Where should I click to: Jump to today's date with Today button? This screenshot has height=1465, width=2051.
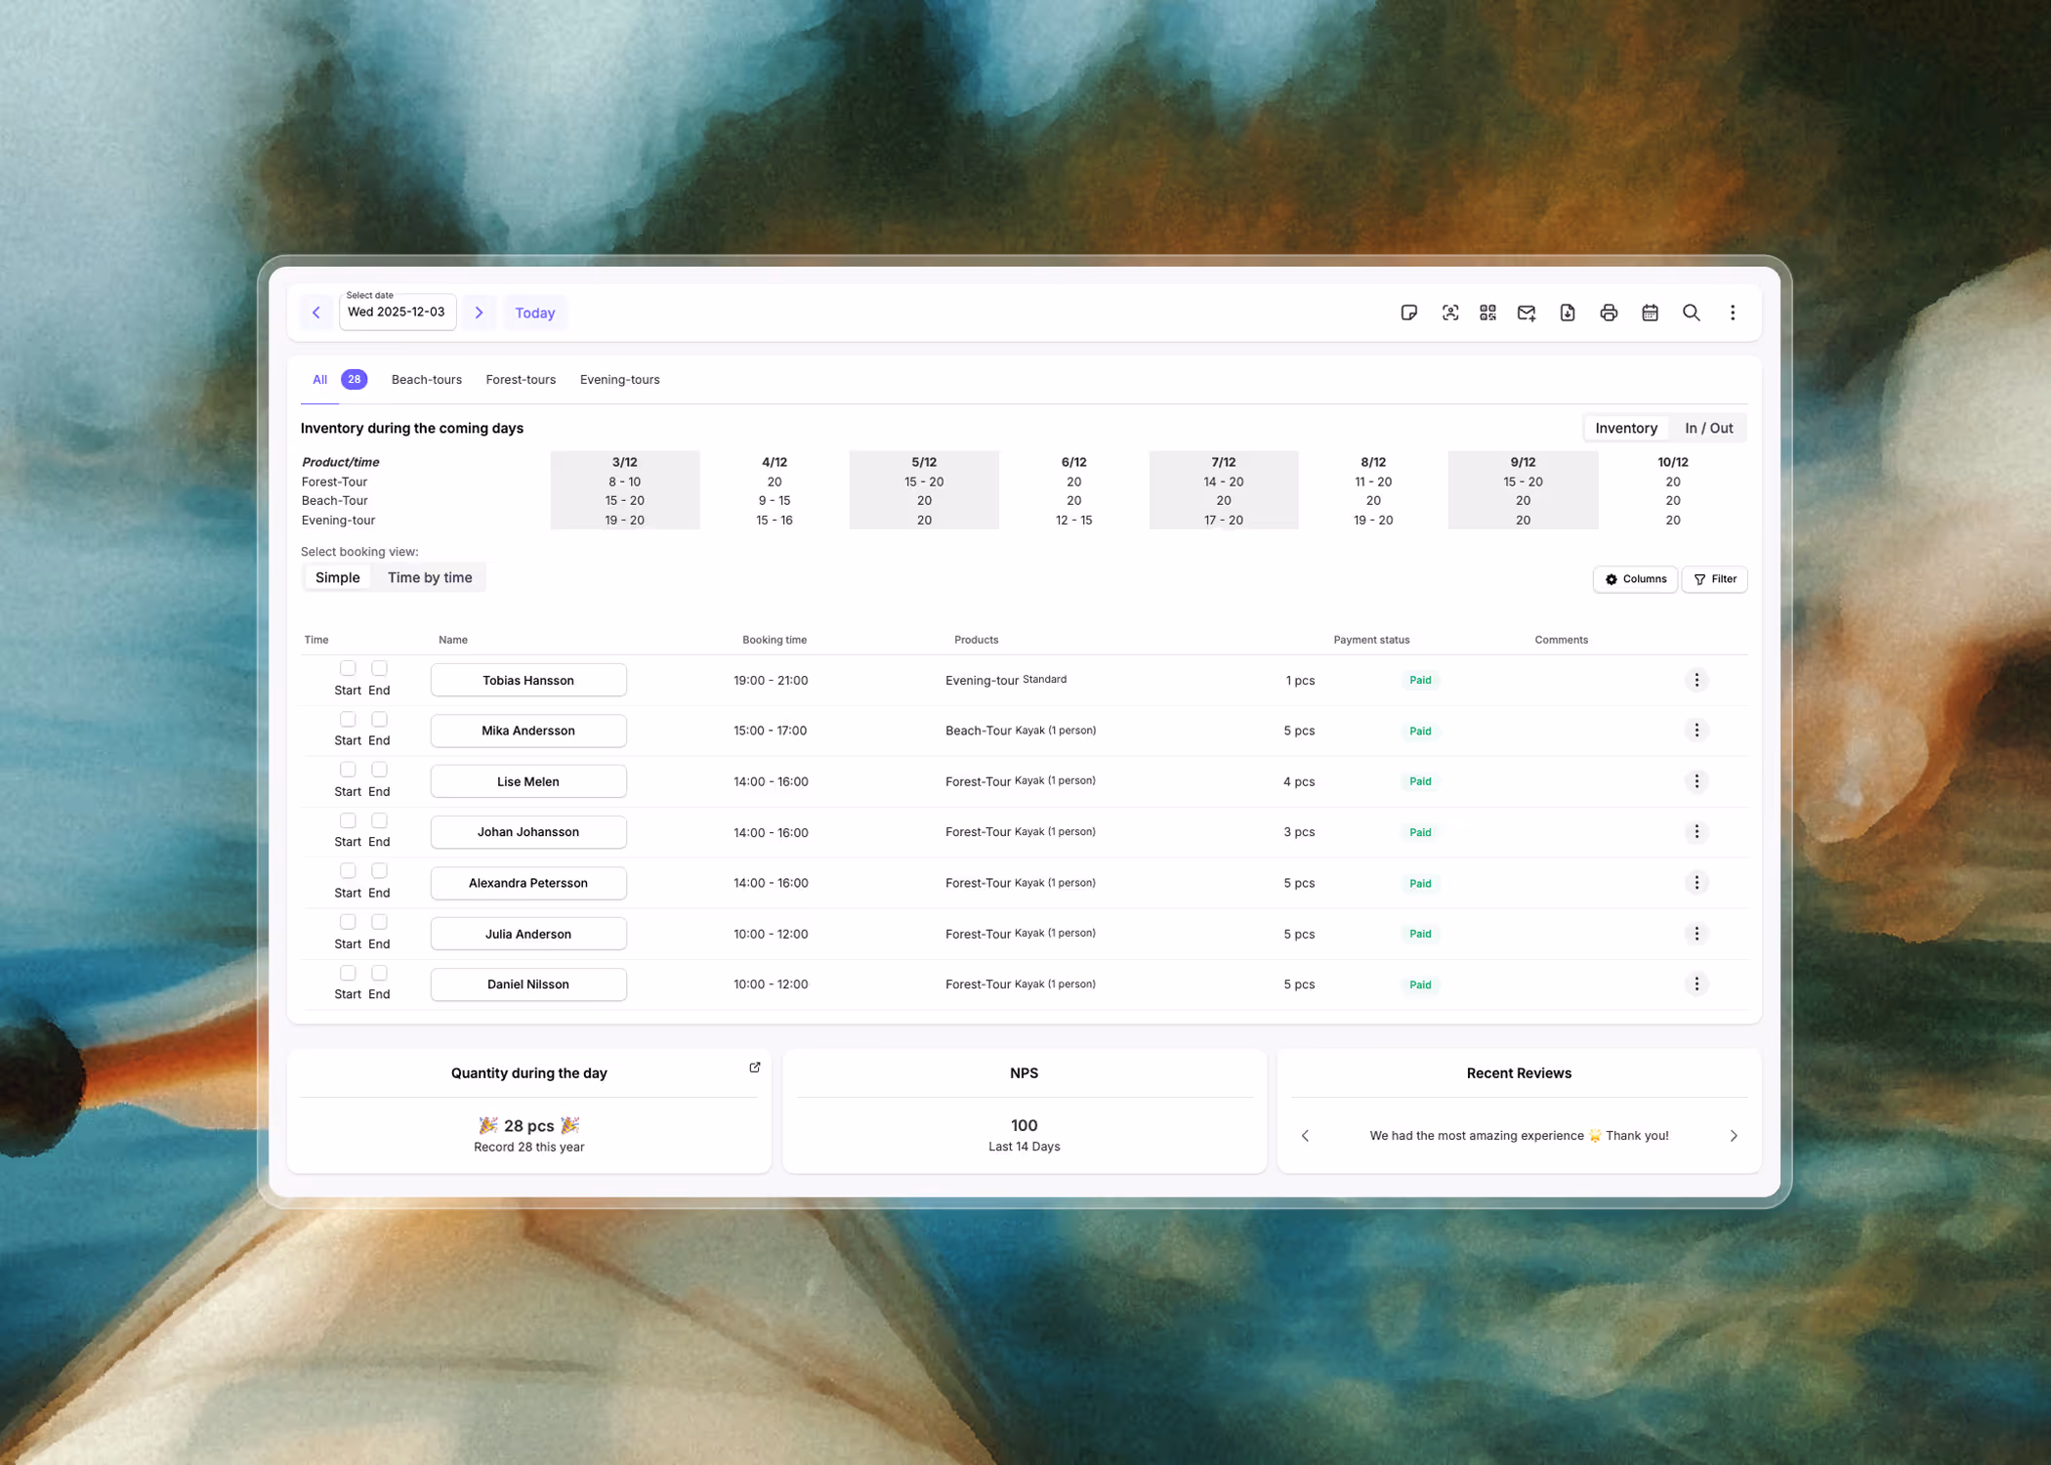pyautogui.click(x=534, y=313)
